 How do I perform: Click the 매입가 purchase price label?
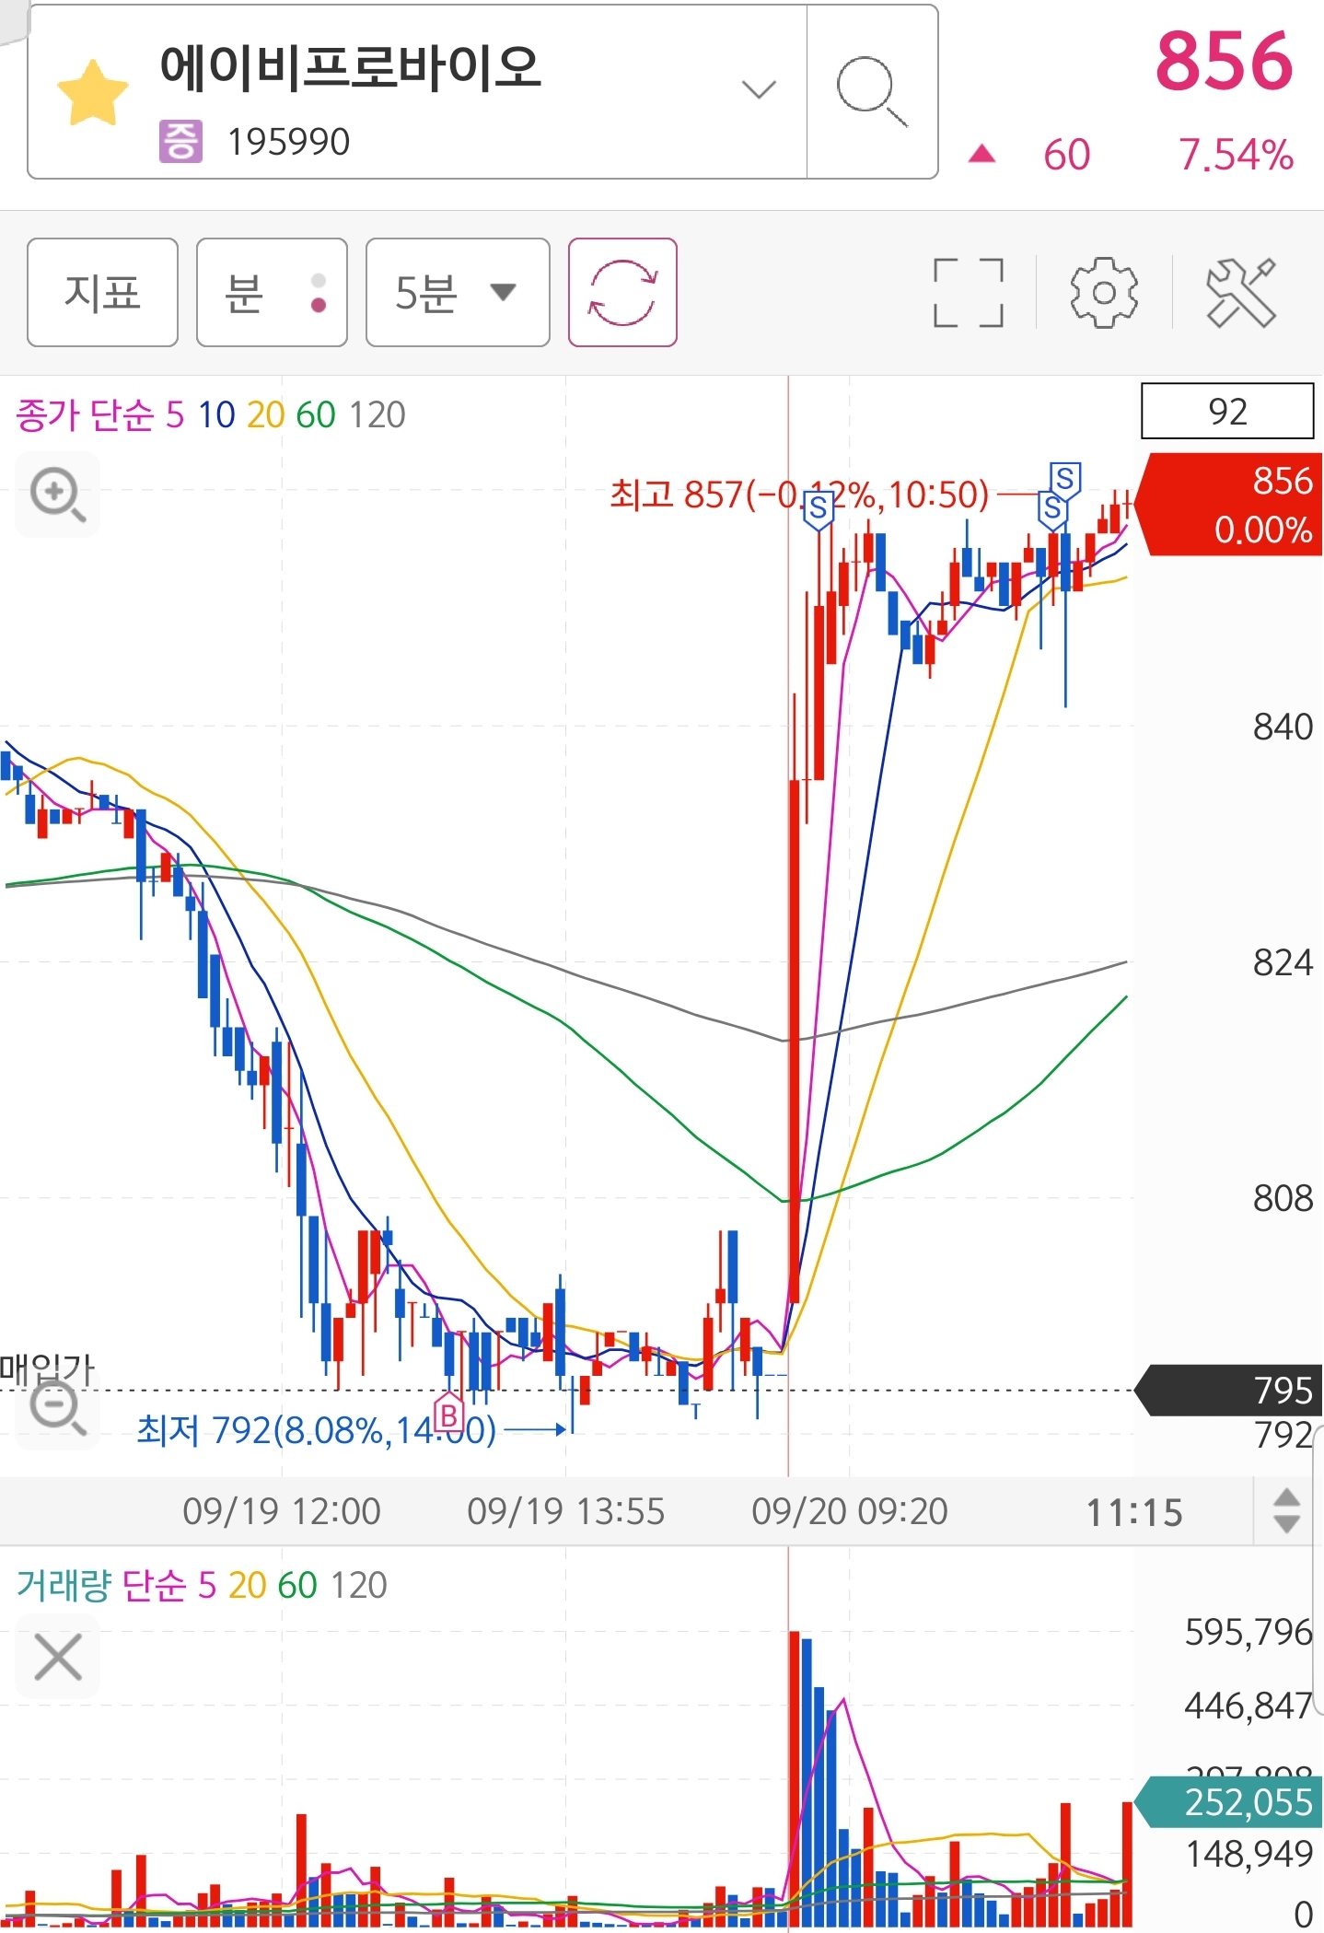tap(47, 1368)
